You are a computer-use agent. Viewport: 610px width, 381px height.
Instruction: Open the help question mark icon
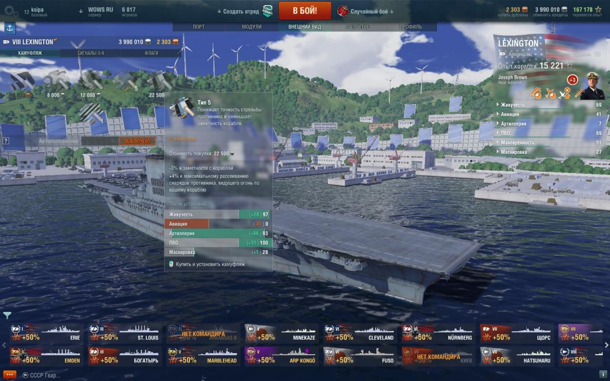(x=6, y=141)
